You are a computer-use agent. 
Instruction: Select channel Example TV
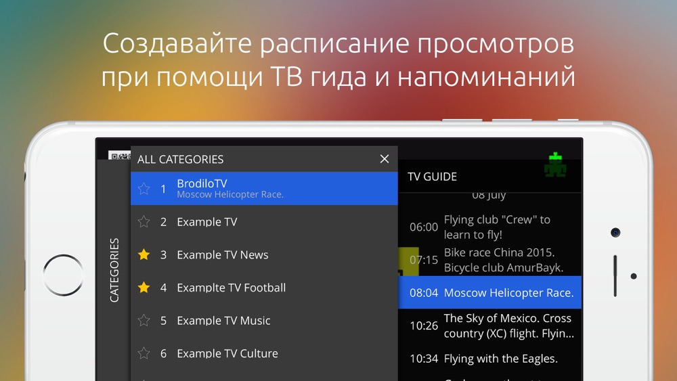click(x=264, y=222)
